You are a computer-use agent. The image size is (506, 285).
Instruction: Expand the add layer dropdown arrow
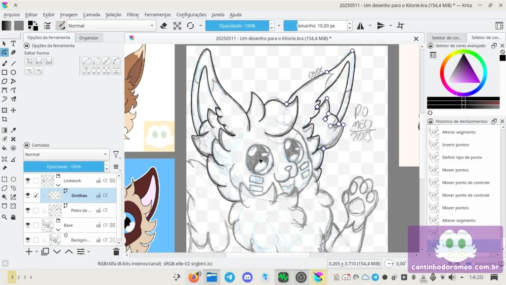[37, 252]
